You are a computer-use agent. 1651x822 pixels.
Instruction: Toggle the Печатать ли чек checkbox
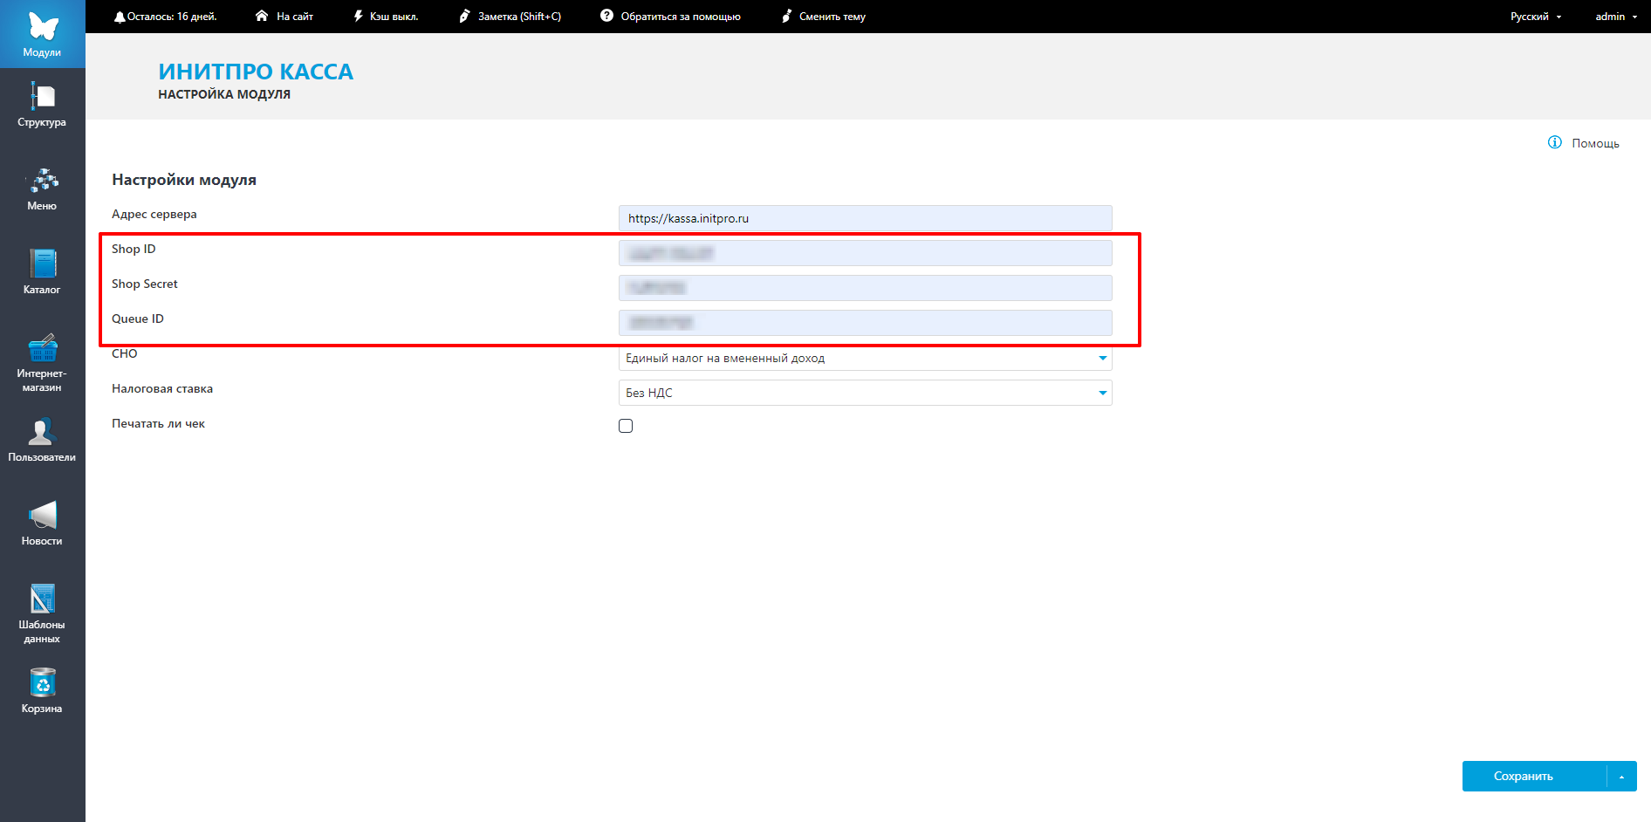point(626,426)
